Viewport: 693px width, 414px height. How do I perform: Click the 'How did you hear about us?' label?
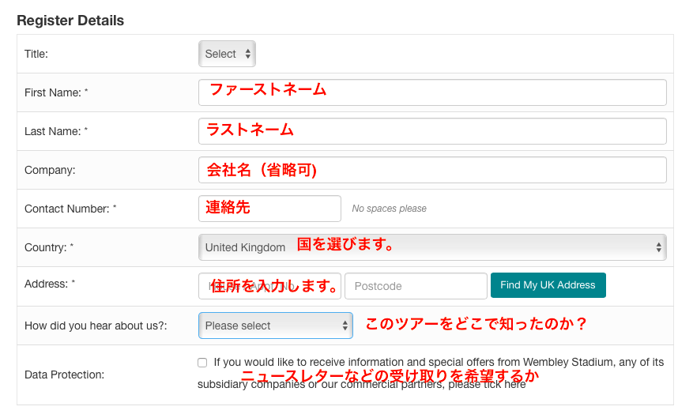tap(96, 325)
